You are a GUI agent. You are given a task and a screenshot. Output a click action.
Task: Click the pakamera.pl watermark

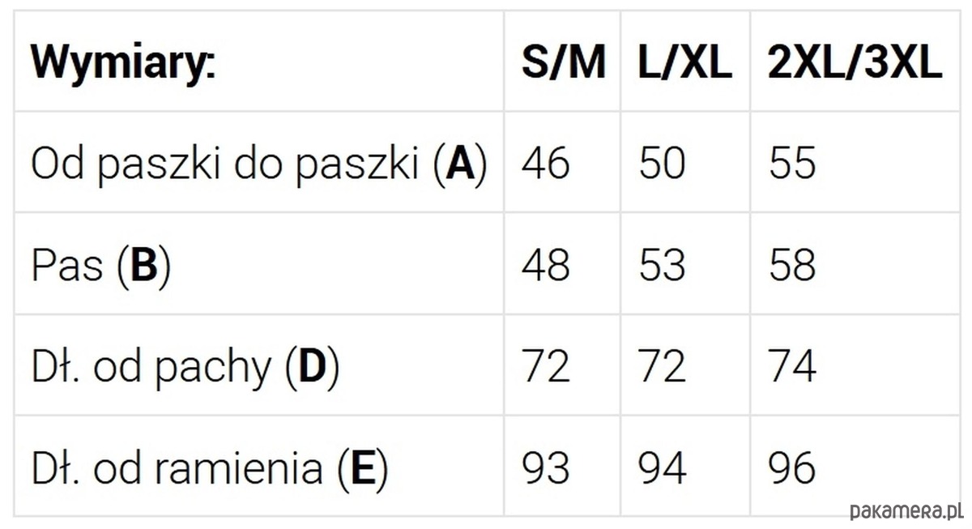coord(906,511)
